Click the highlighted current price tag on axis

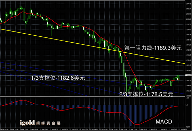tap(188, 75)
